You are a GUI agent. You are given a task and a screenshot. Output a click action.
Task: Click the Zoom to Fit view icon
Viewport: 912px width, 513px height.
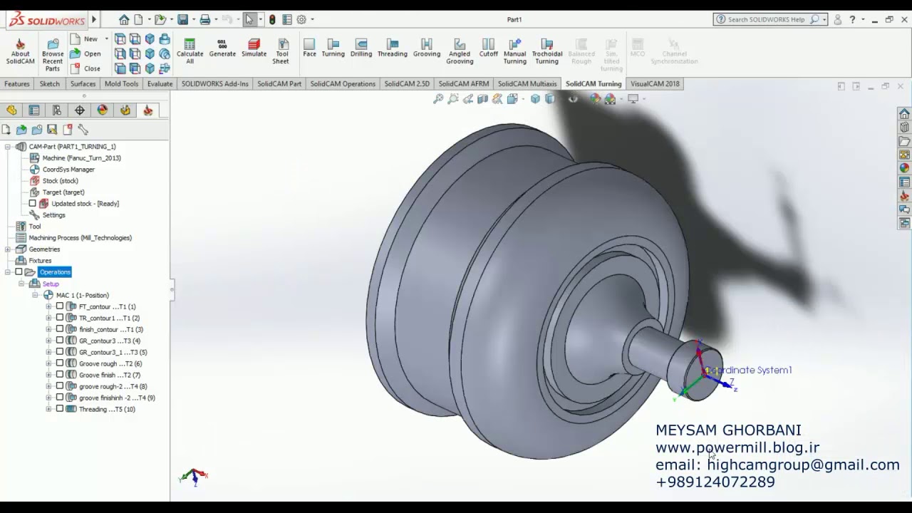click(x=438, y=99)
